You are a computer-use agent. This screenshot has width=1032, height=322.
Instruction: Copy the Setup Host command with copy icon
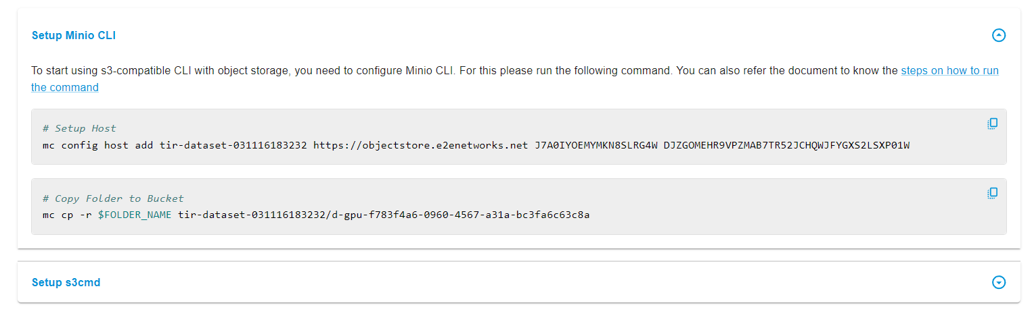992,124
